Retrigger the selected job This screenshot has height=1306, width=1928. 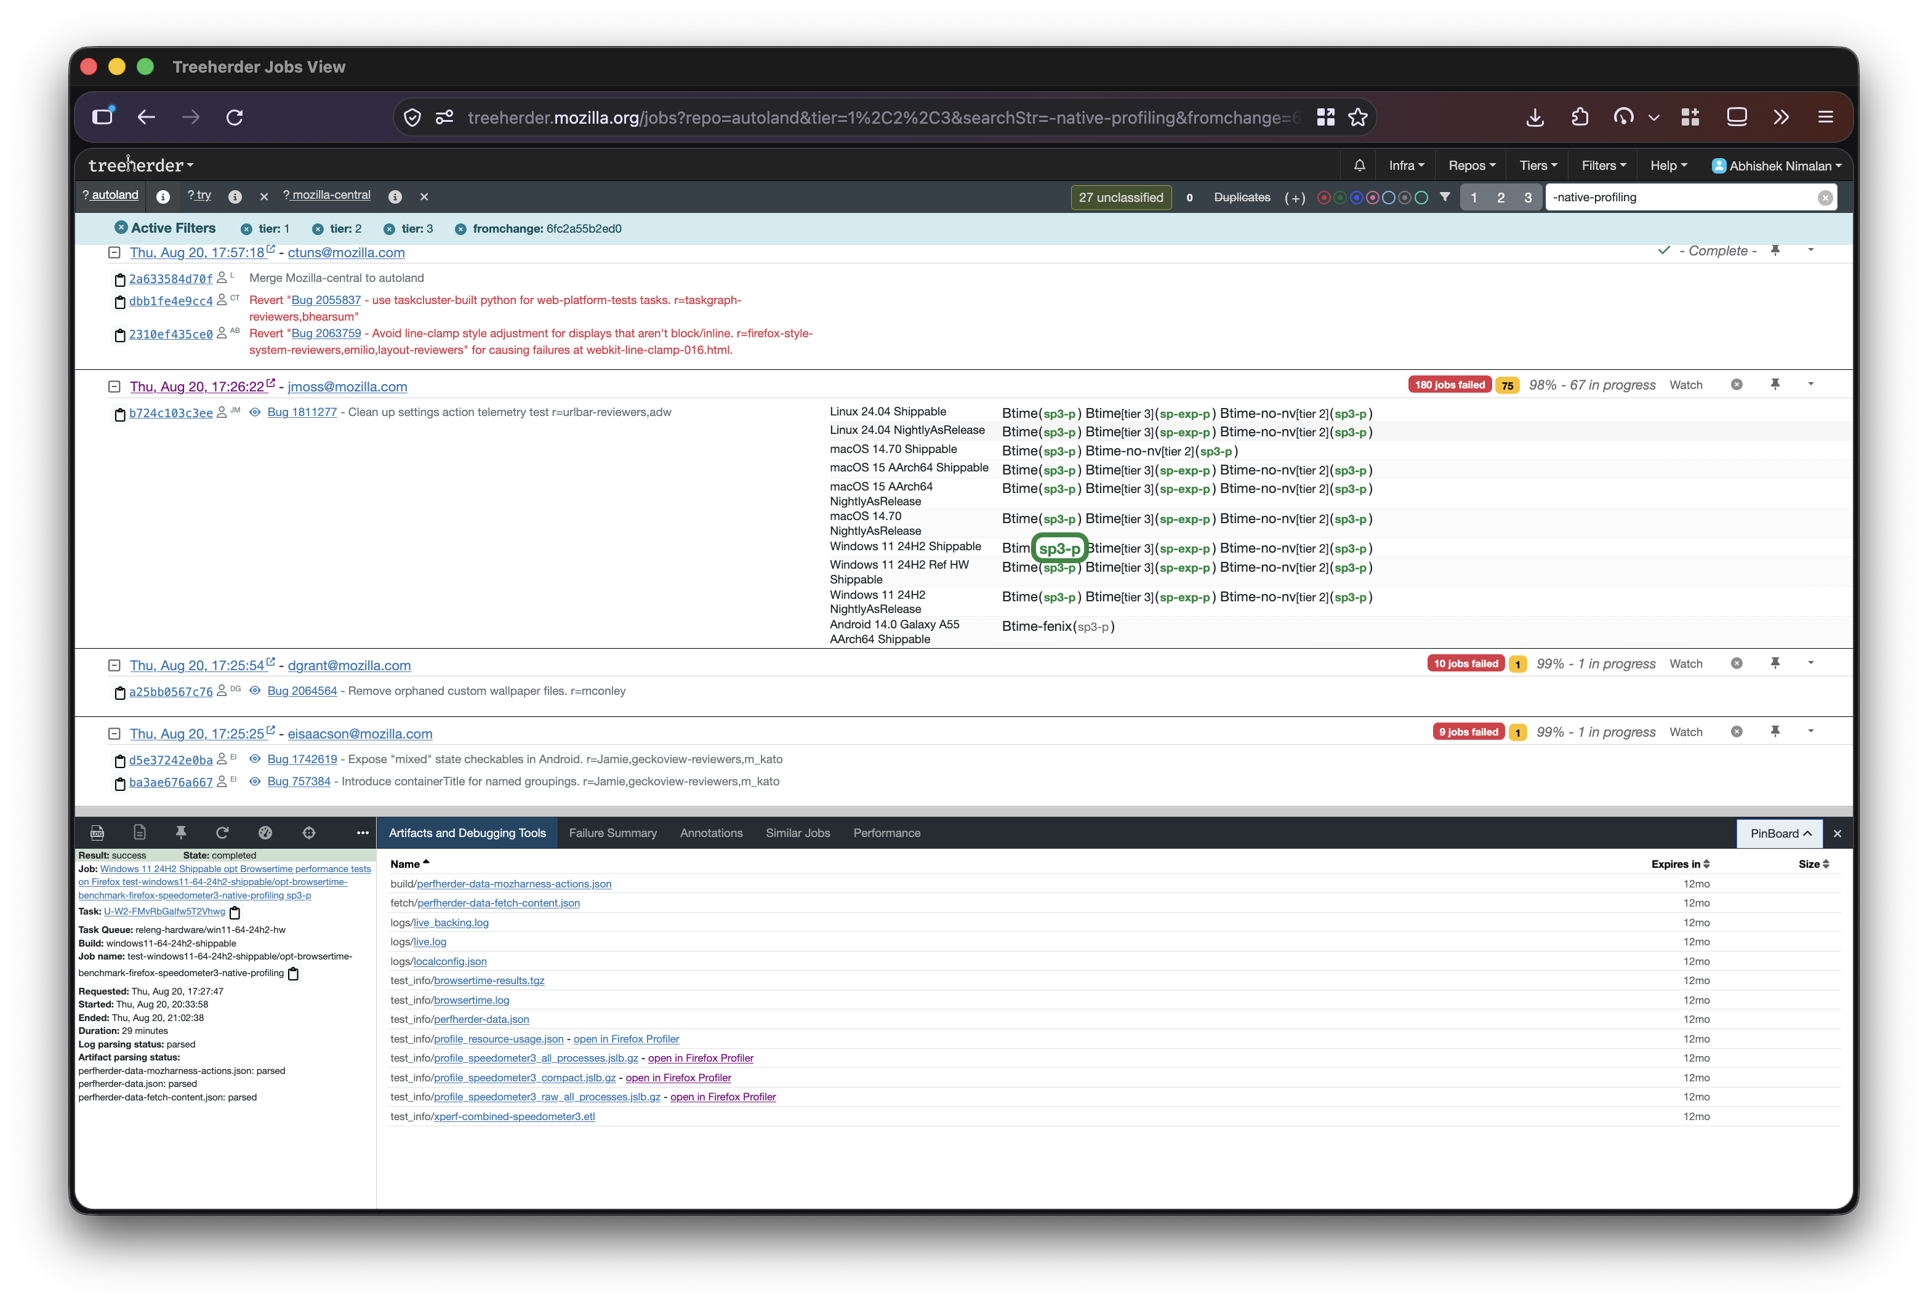222,833
